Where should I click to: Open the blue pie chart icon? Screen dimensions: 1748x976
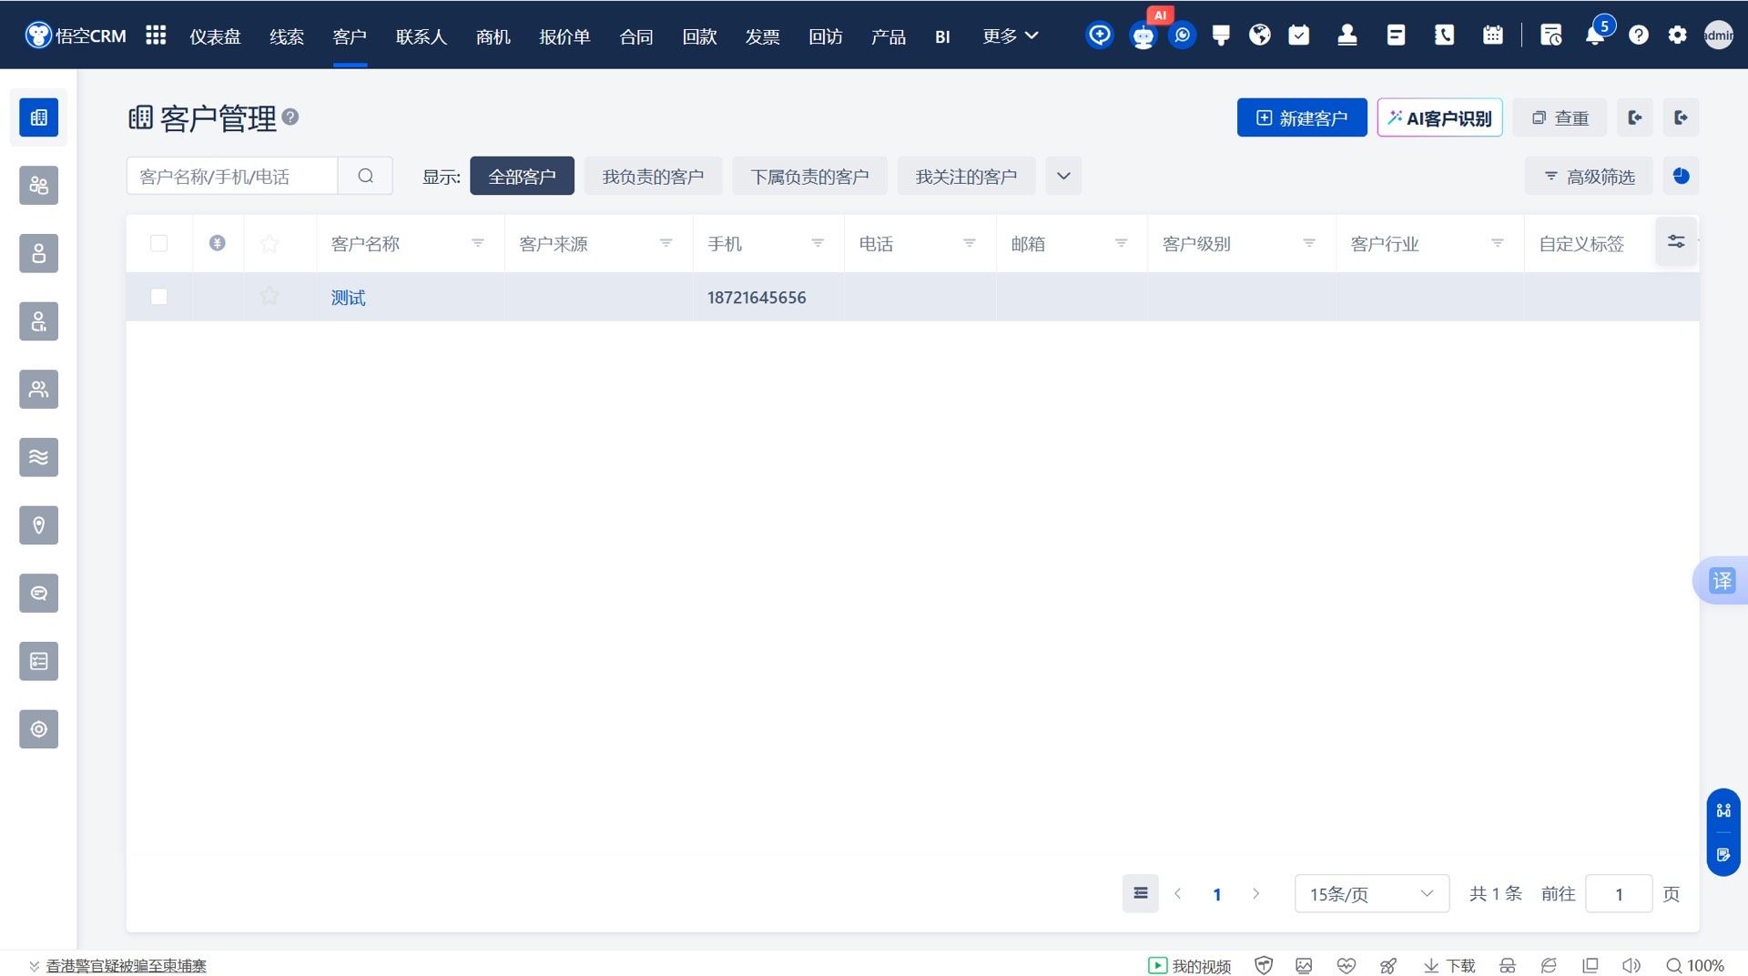(1681, 176)
